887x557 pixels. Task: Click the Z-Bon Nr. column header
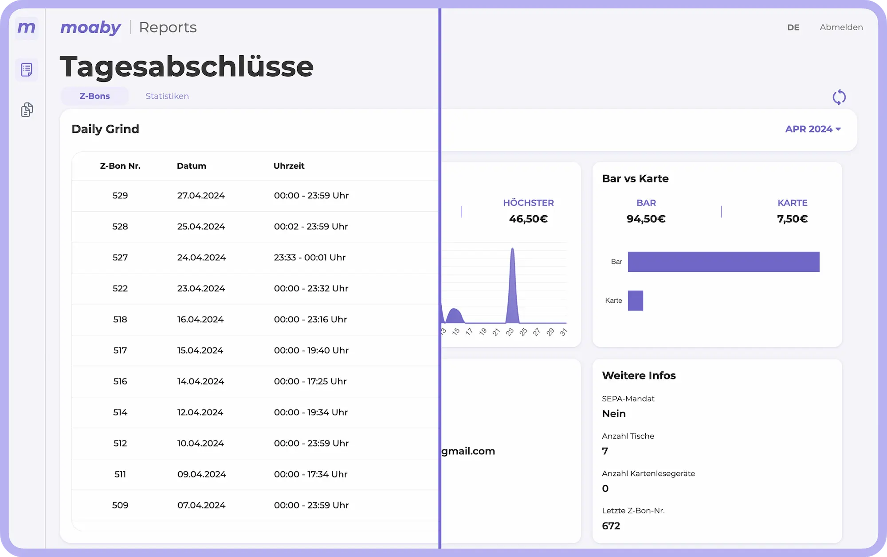[120, 166]
